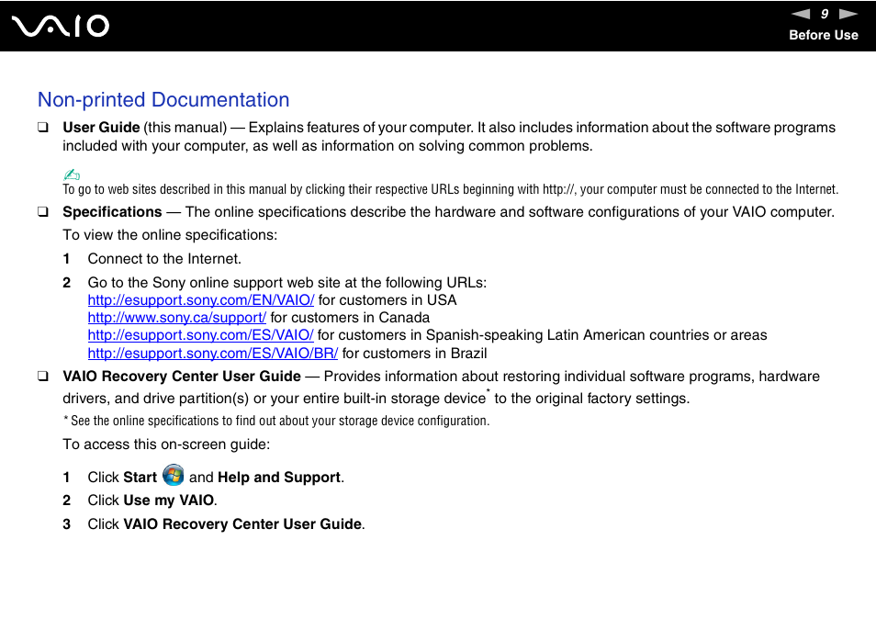Click the note pencil icon
The width and height of the screenshot is (876, 619).
point(72,174)
